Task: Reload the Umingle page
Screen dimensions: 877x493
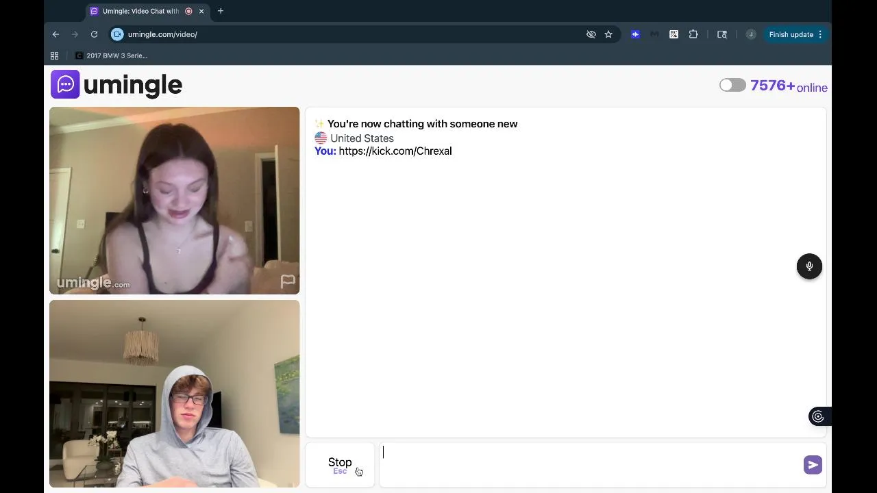Action: (94, 34)
